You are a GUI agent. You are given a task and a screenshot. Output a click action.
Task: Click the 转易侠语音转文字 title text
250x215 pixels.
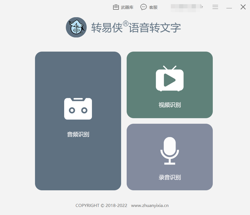point(136,27)
